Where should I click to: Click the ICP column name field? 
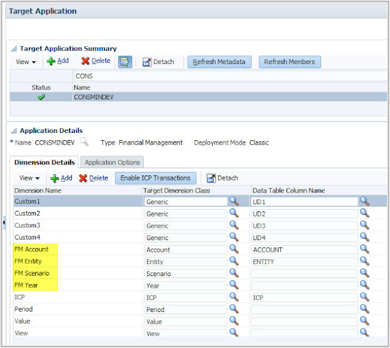(305, 297)
